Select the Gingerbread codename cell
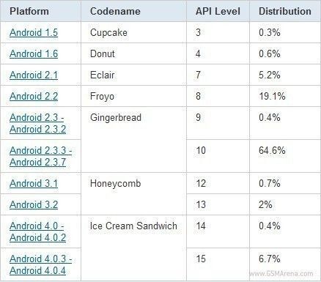 (134, 140)
